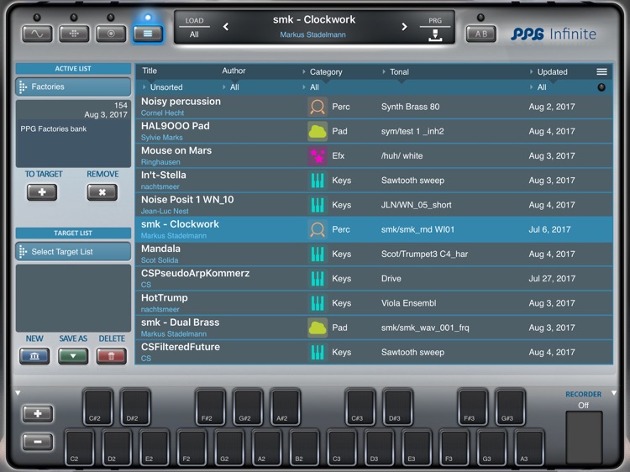The image size is (630, 472).
Task: Remove preset with X button
Action: coord(102,192)
